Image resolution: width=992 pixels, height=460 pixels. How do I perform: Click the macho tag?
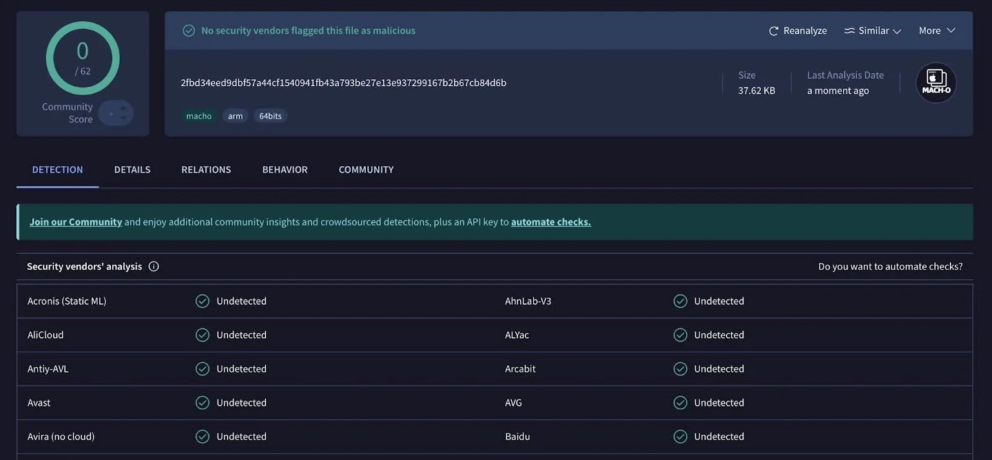[x=199, y=116]
